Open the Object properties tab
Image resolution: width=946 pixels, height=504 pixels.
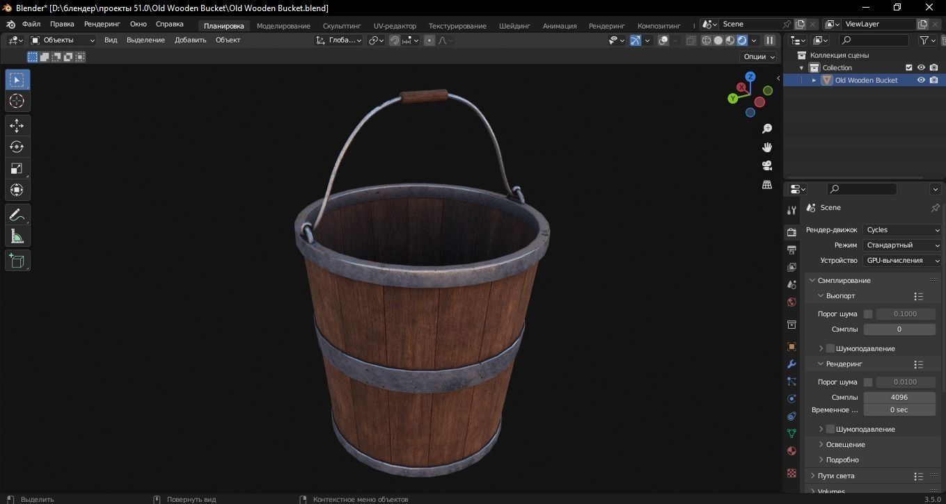tap(791, 346)
